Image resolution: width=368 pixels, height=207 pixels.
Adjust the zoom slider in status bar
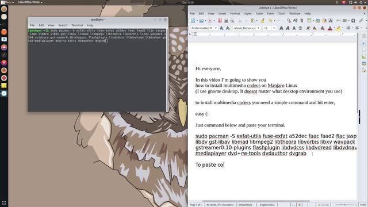click(345, 205)
